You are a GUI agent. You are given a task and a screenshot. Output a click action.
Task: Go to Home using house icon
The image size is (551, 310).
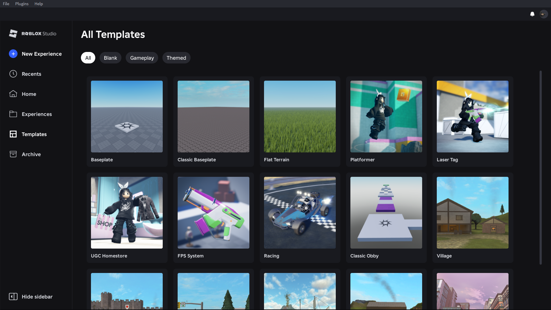(13, 94)
